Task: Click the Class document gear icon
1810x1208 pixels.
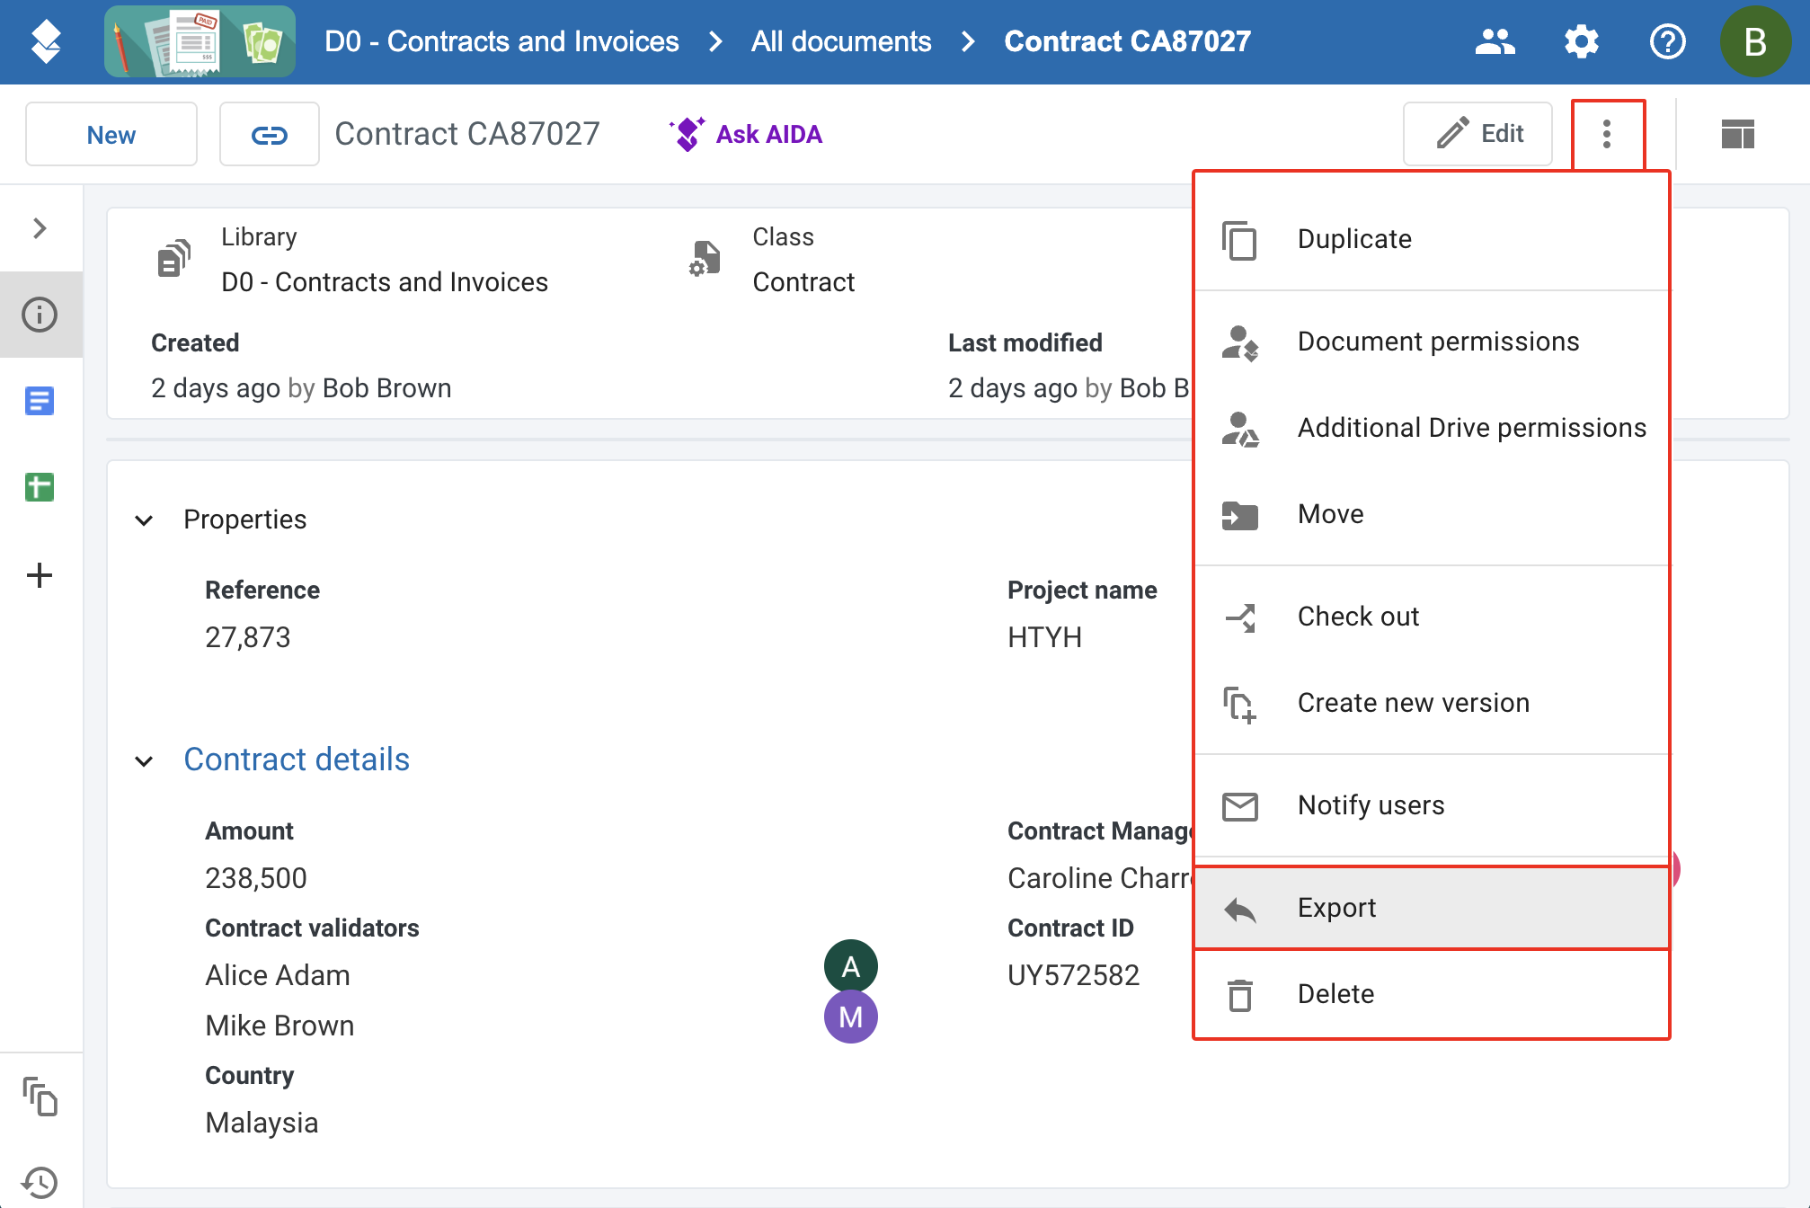Action: pyautogui.click(x=705, y=259)
